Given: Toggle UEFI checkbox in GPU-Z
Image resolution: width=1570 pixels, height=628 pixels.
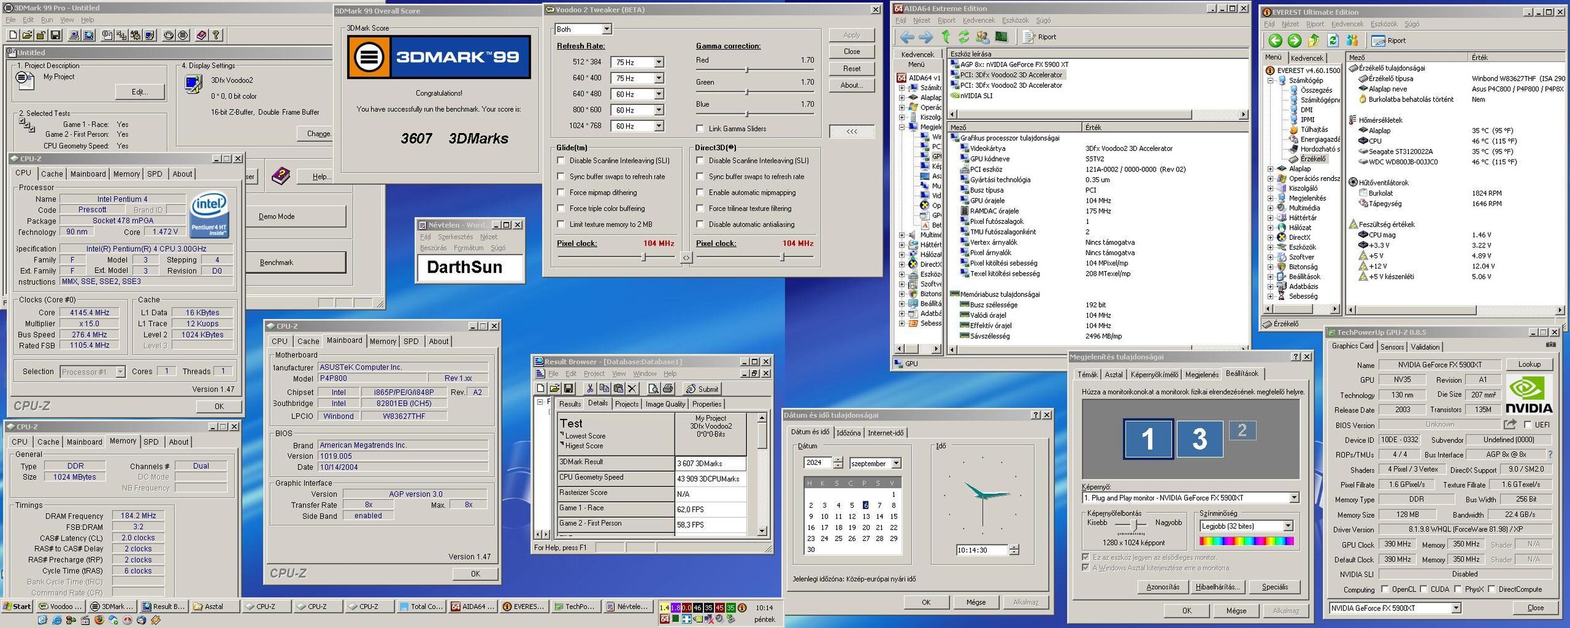Looking at the screenshot, I should 1527,425.
